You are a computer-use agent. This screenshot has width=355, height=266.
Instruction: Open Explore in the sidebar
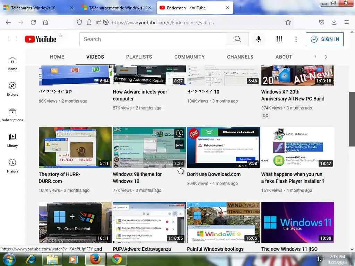[x=12, y=89]
